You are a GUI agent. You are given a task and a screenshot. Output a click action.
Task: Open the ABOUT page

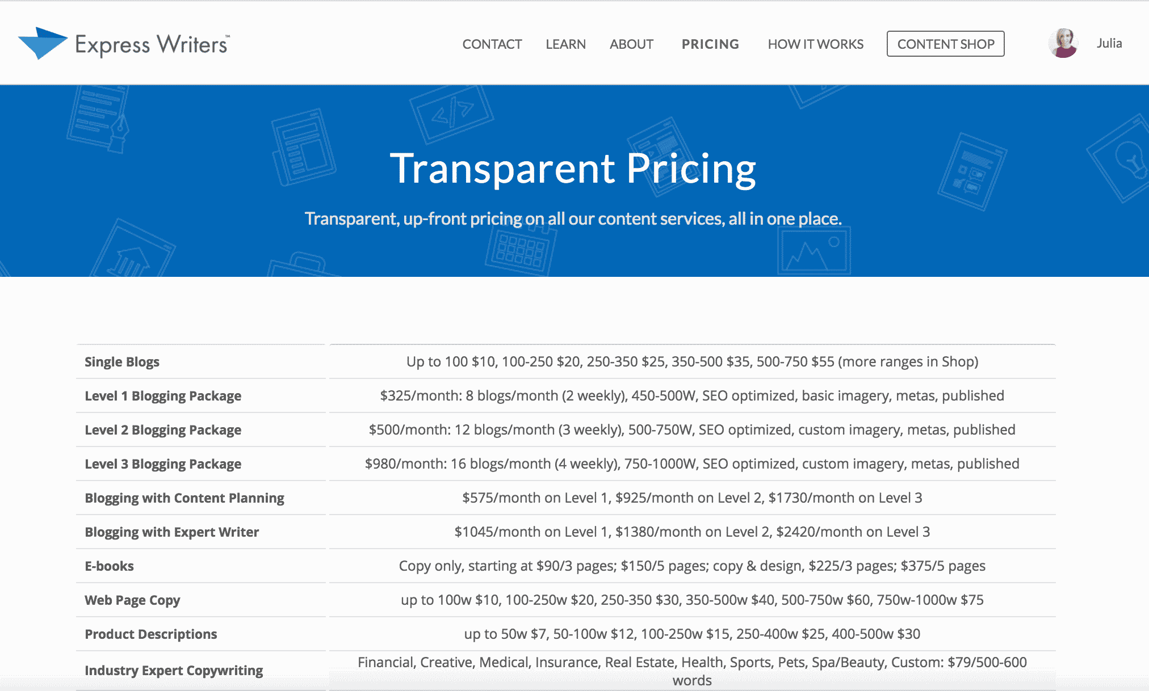631,44
